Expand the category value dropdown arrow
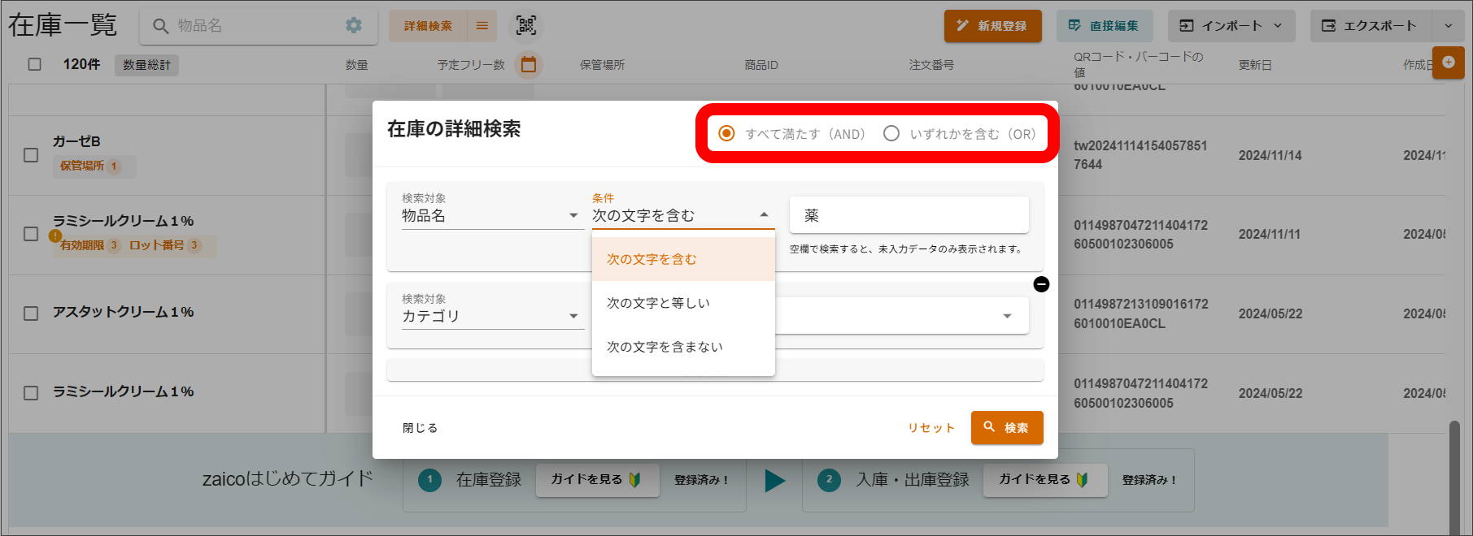 (1007, 316)
